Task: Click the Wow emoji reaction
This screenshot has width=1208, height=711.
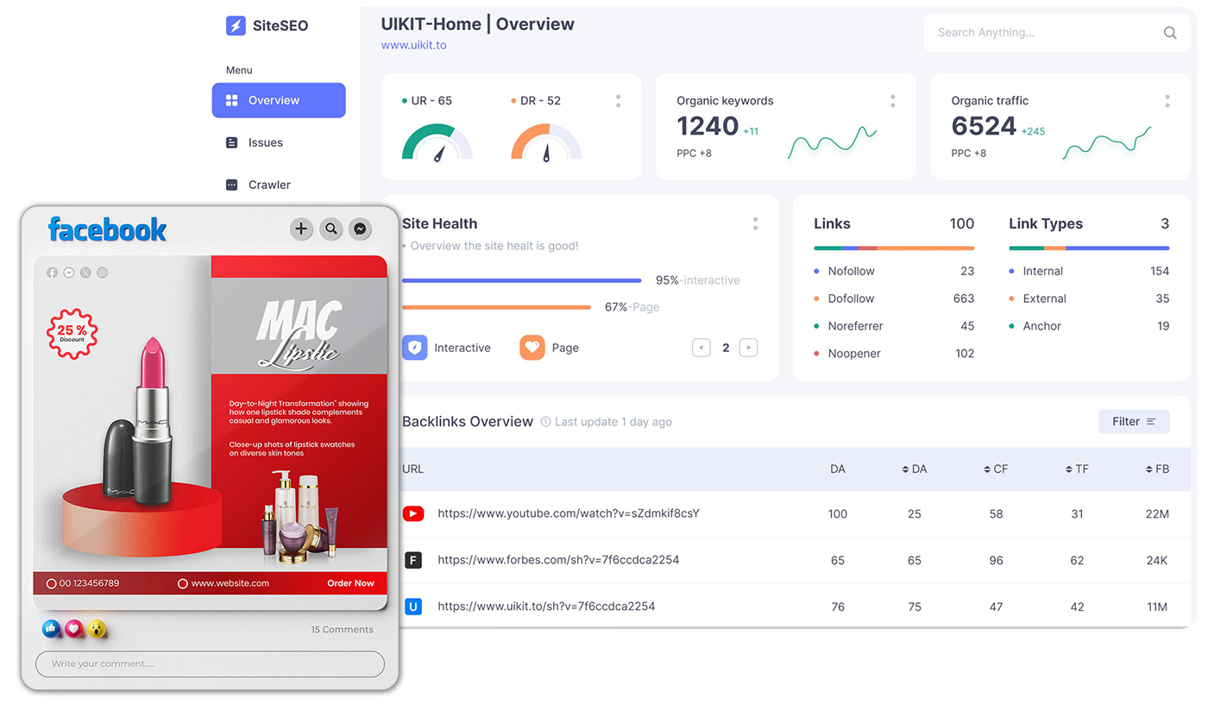Action: 97,629
